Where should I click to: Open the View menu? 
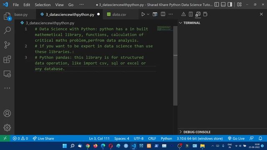[x=59, y=5]
